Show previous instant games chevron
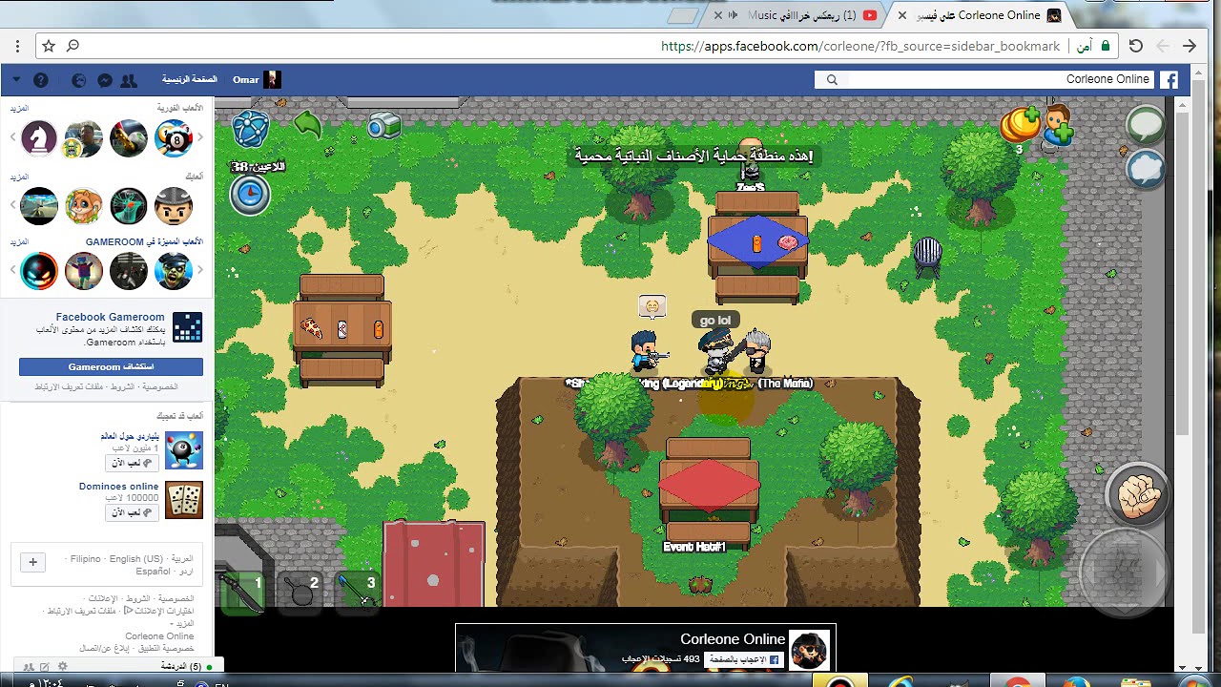The image size is (1221, 687). [199, 138]
